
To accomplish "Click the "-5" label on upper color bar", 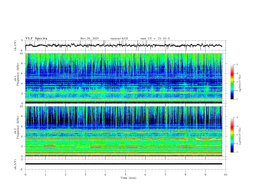I will pos(237,82).
